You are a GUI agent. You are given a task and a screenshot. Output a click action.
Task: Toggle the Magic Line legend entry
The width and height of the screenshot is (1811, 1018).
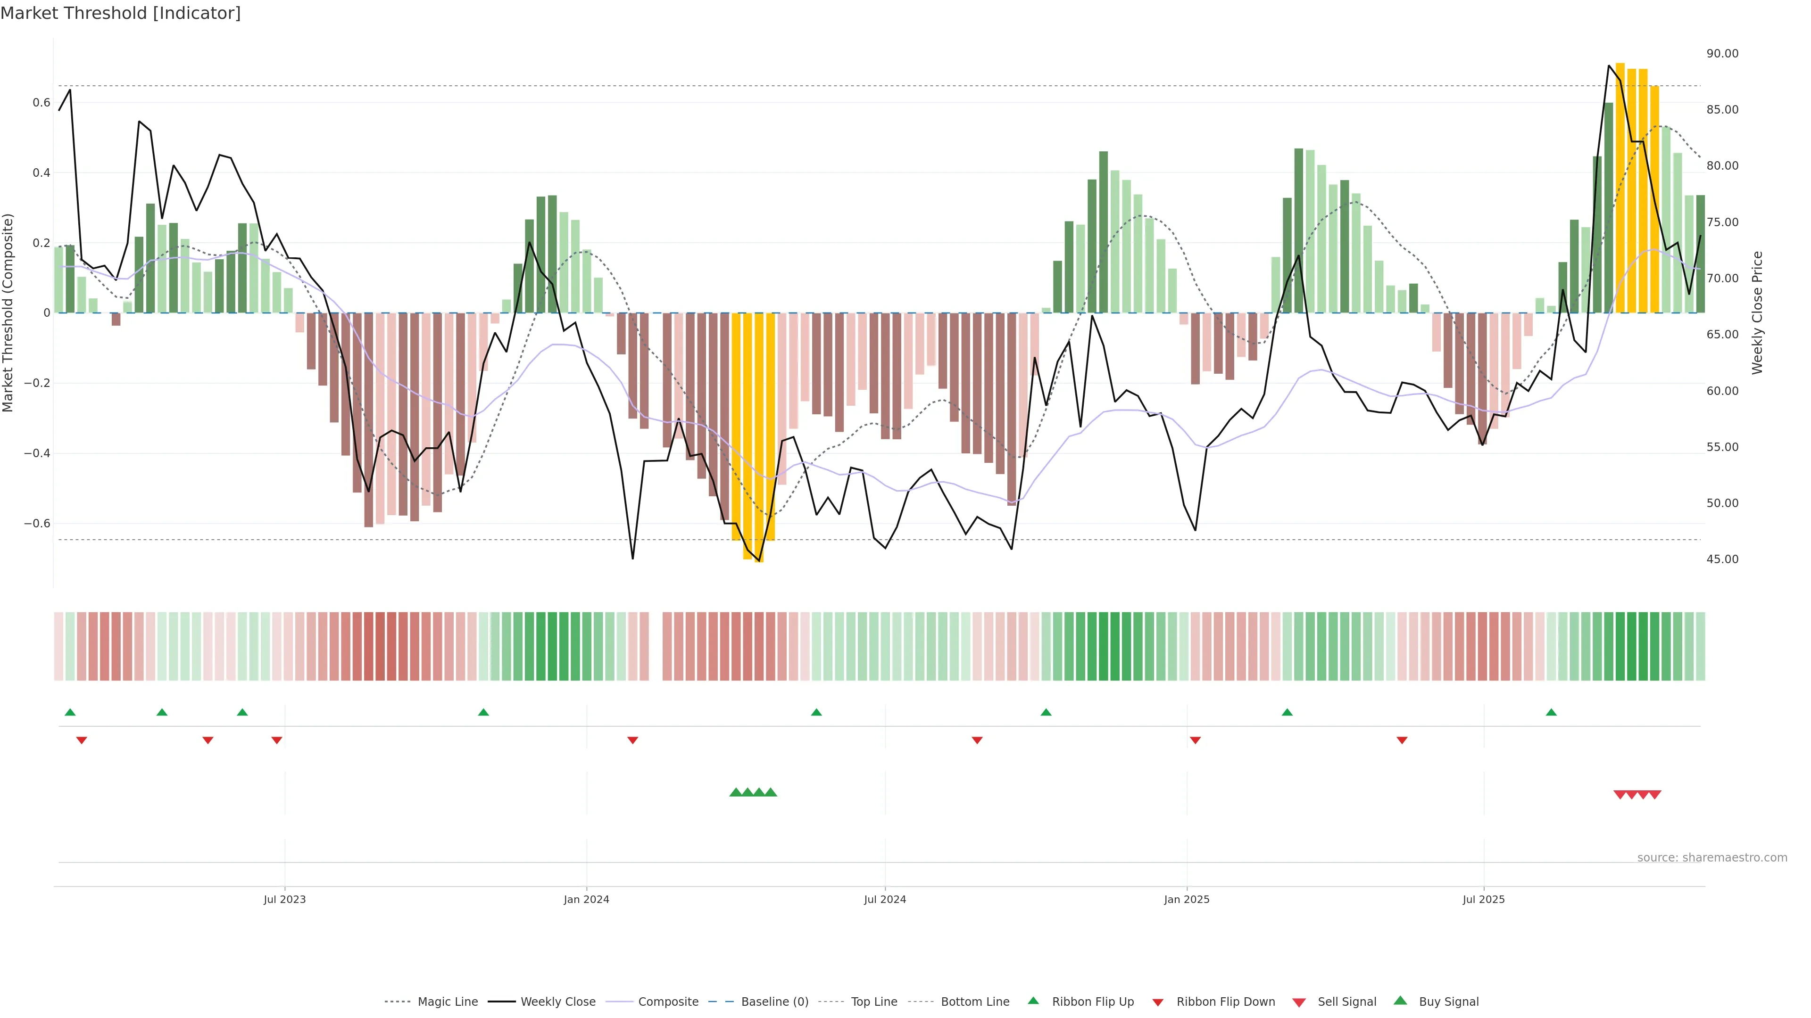pyautogui.click(x=447, y=1001)
